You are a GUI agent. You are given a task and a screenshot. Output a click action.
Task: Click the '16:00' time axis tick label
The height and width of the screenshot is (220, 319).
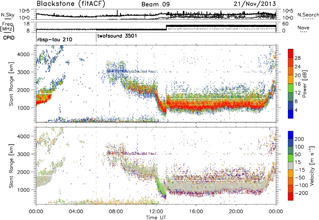[196, 212]
